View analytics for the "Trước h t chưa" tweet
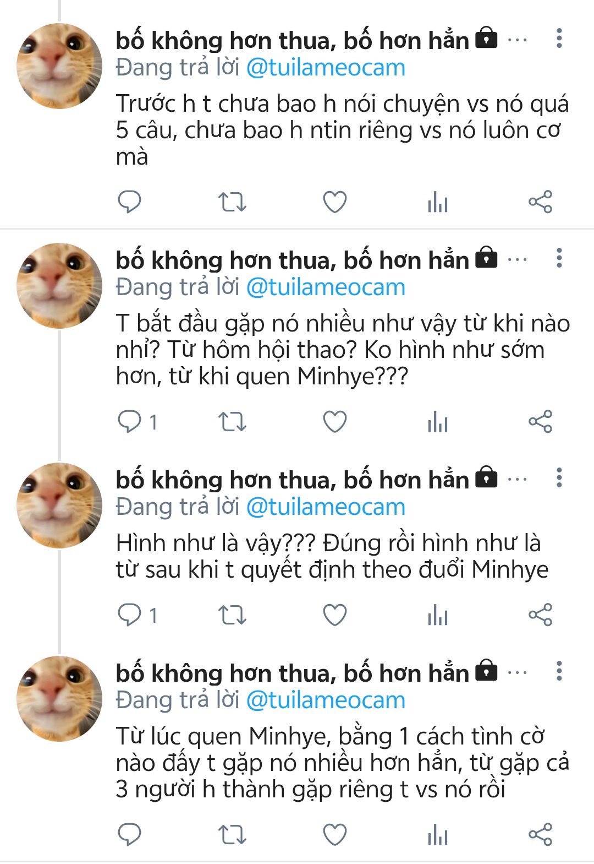Viewport: 594px width, 864px height. coord(438,202)
